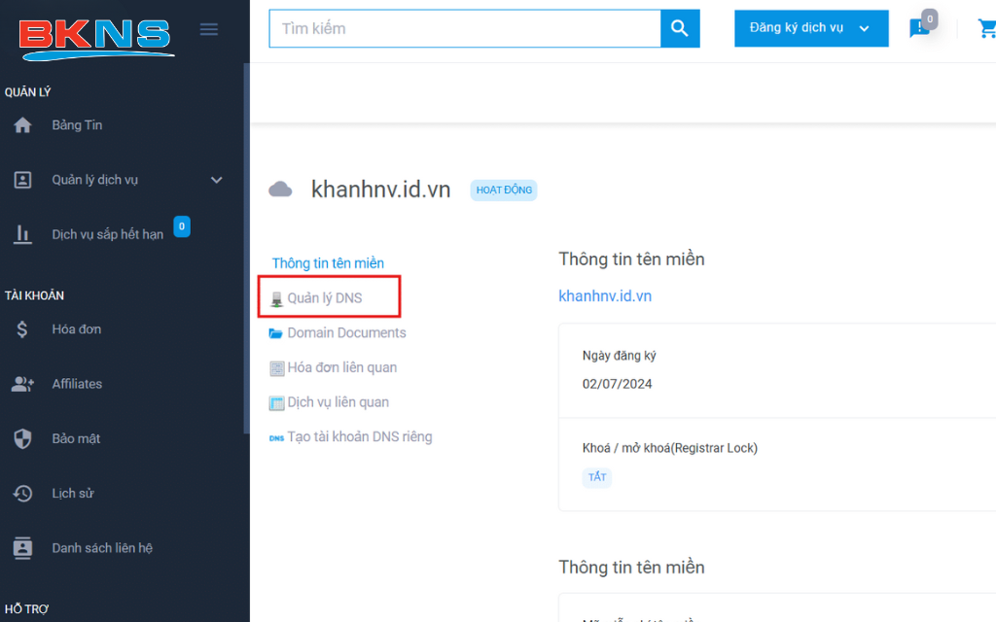Click the Bảng Tin home icon

coord(22,125)
